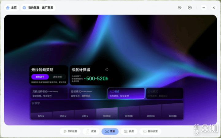Open the brightness/light effect sun icon
221x138 pixels.
click(x=180, y=8)
